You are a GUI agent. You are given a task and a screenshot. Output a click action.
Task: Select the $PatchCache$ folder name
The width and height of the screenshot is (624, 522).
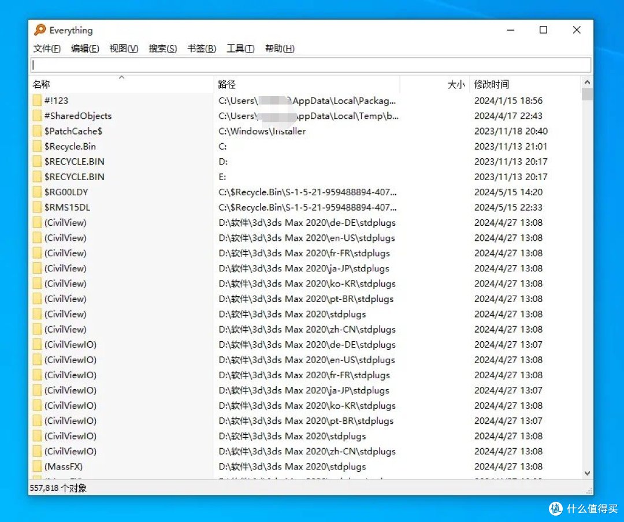point(73,131)
